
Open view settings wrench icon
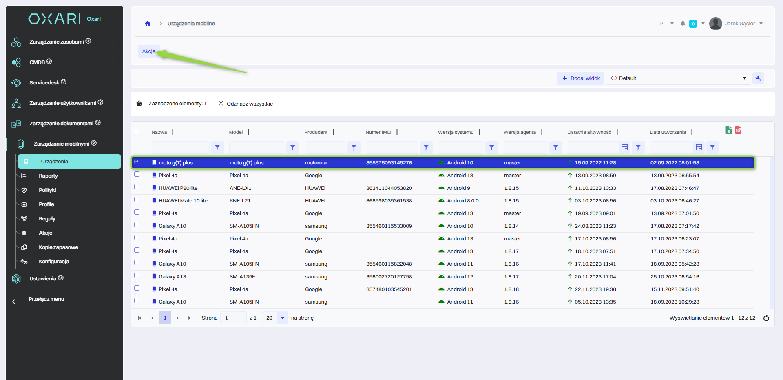pos(758,78)
